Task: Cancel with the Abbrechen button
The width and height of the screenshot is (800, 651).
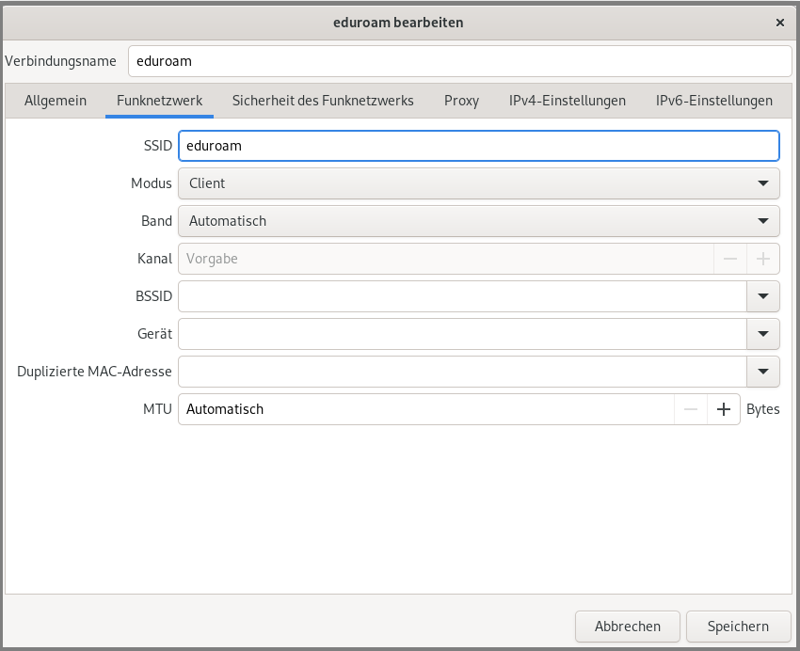Action: coord(628,626)
